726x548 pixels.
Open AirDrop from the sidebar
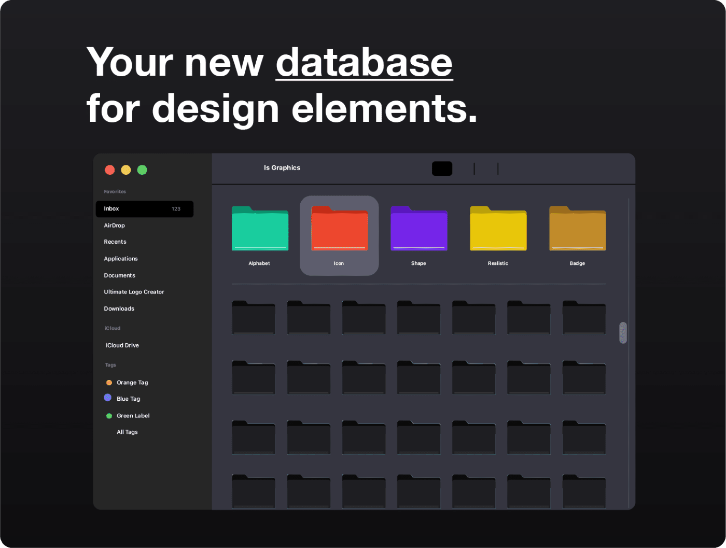(114, 226)
